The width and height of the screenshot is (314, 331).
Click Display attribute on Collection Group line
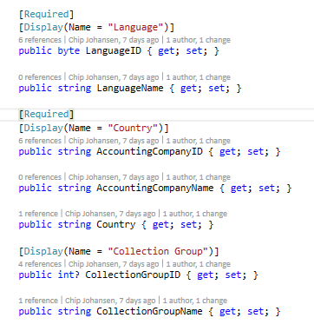click(43, 251)
